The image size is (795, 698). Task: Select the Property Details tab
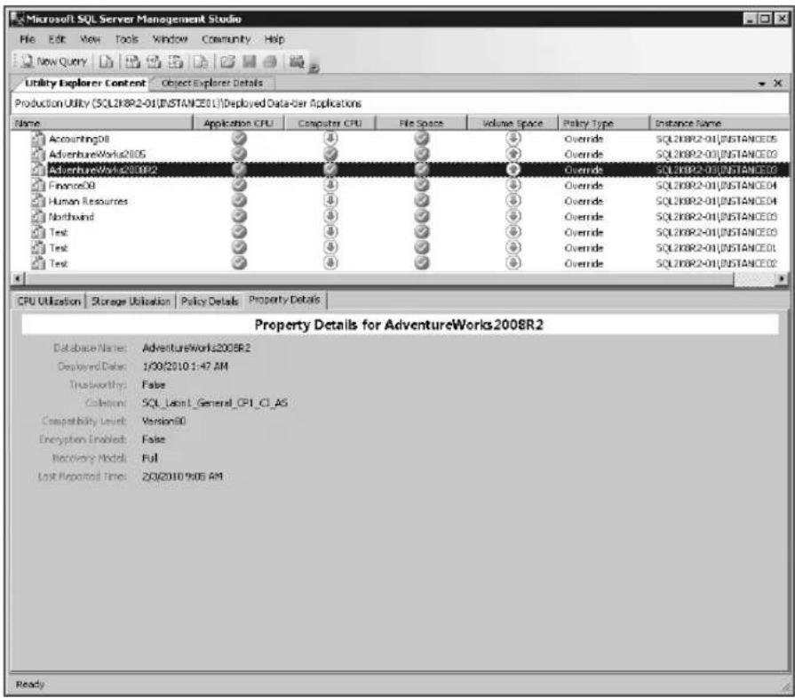[284, 300]
